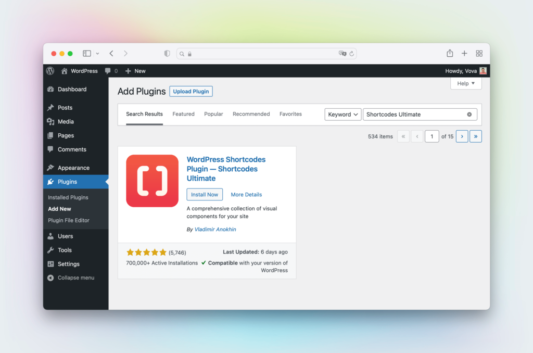Click the current page number field
This screenshot has height=353, width=533.
pos(432,136)
